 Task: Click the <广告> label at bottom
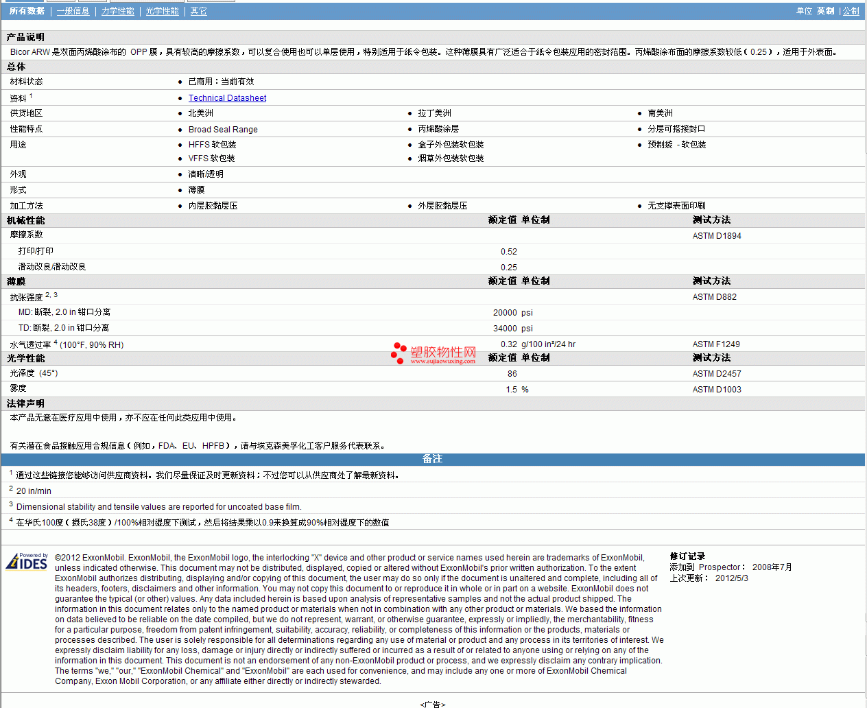(433, 704)
